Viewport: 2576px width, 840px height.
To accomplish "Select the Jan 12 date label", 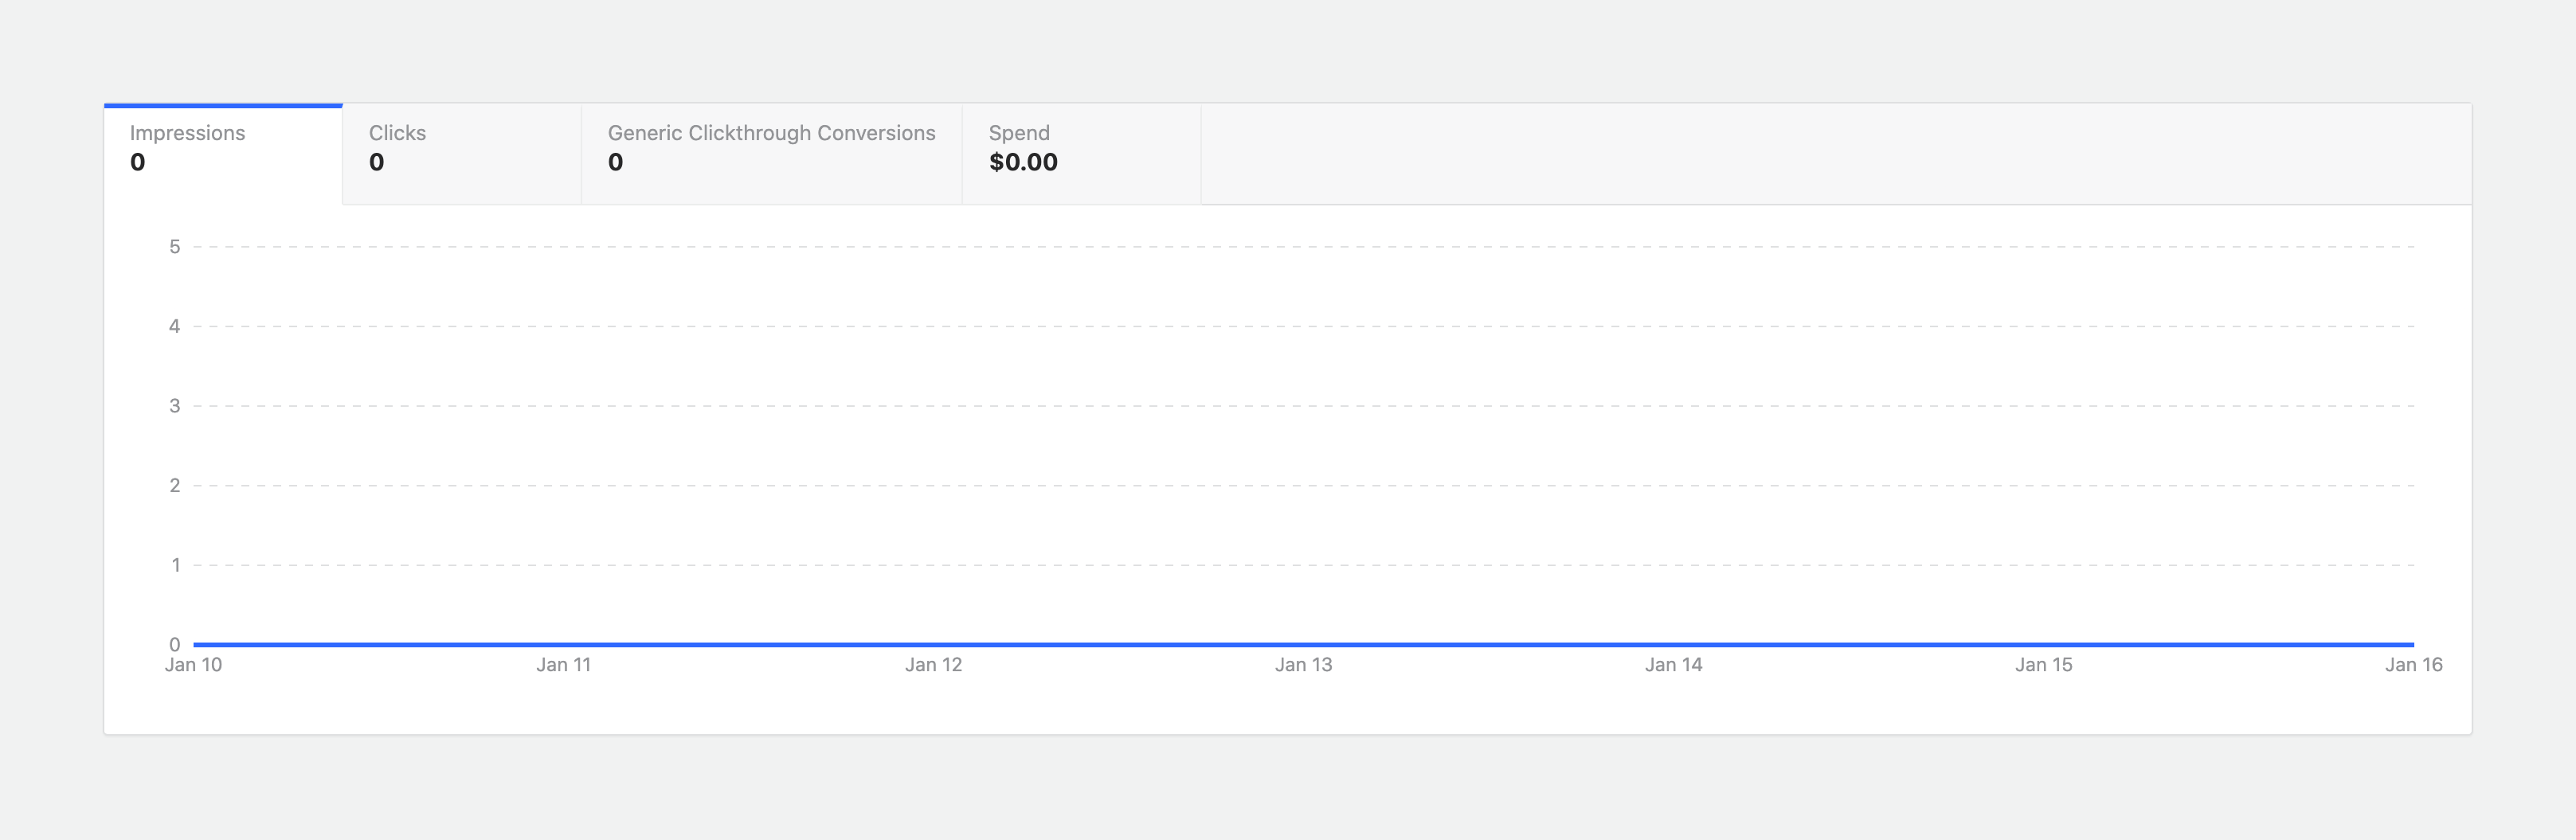I will 933,665.
